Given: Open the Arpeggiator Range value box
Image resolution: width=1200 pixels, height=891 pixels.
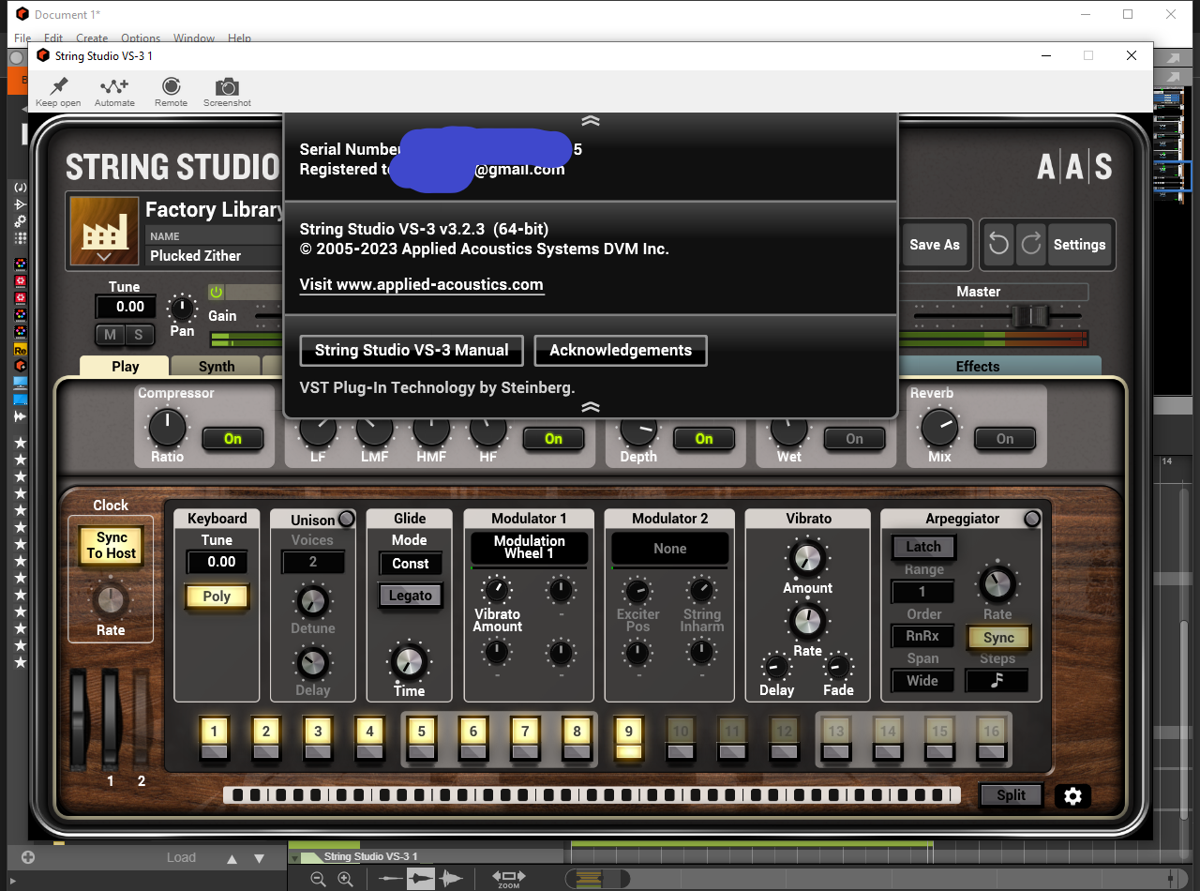Looking at the screenshot, I should pyautogui.click(x=922, y=592).
